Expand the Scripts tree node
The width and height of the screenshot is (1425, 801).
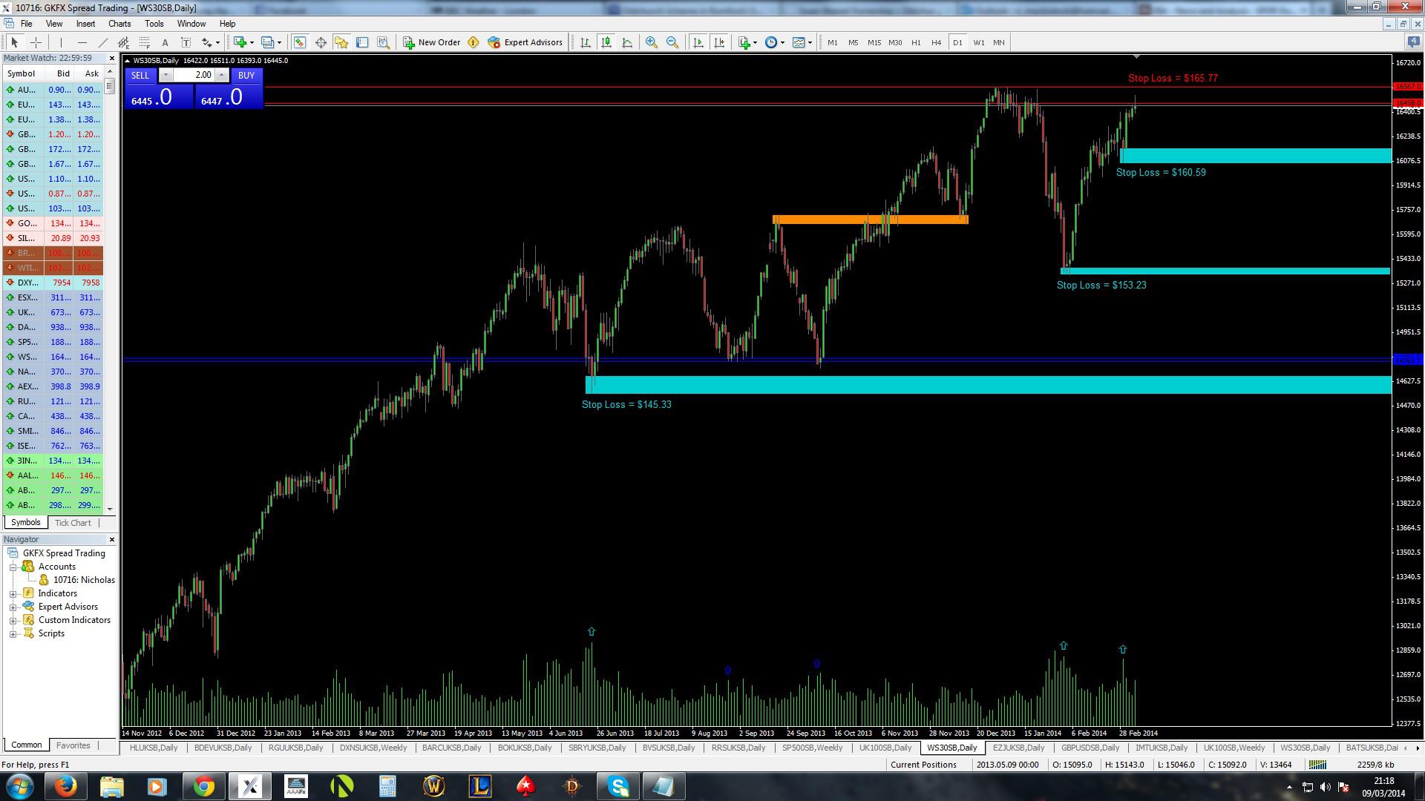[13, 633]
